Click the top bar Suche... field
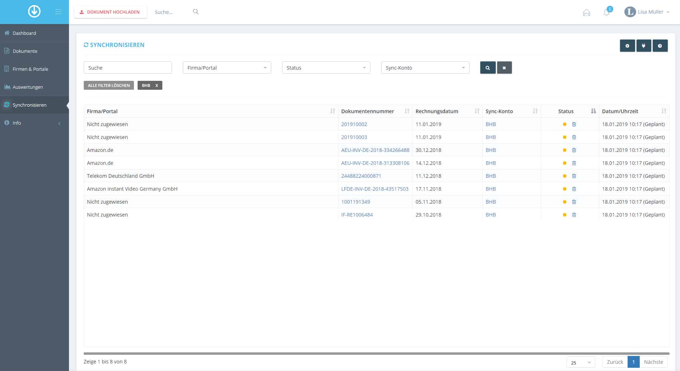This screenshot has height=371, width=680. [x=172, y=12]
